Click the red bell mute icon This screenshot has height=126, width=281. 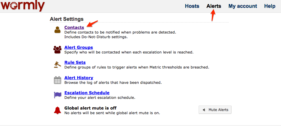(57, 110)
